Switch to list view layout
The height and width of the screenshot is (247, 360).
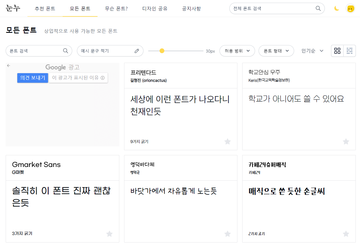350,51
